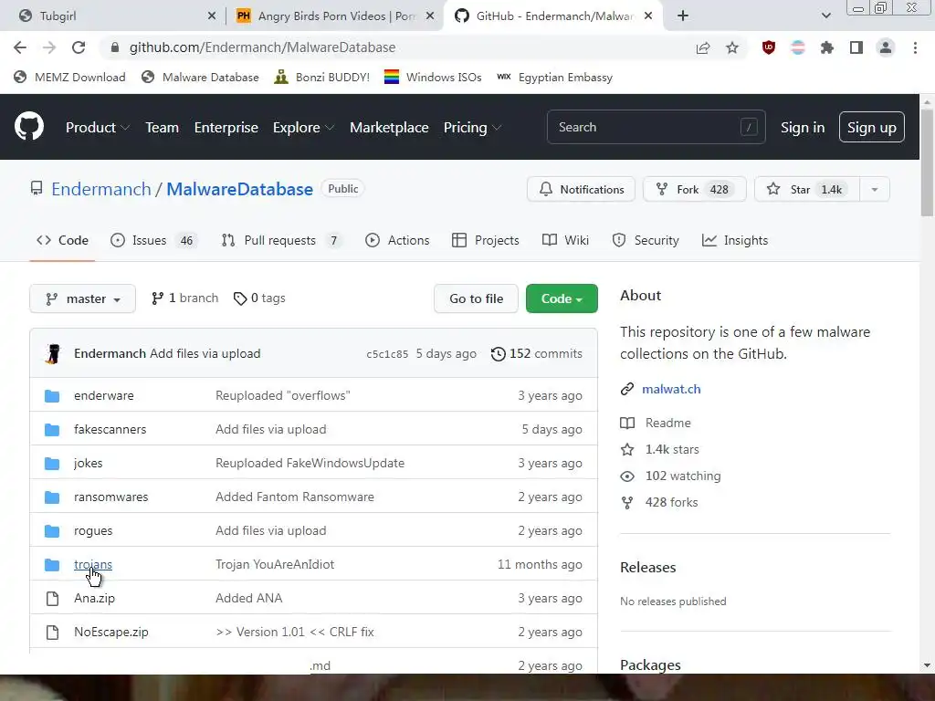The image size is (935, 701).
Task: Switch to the Issues tab
Action: 152,240
